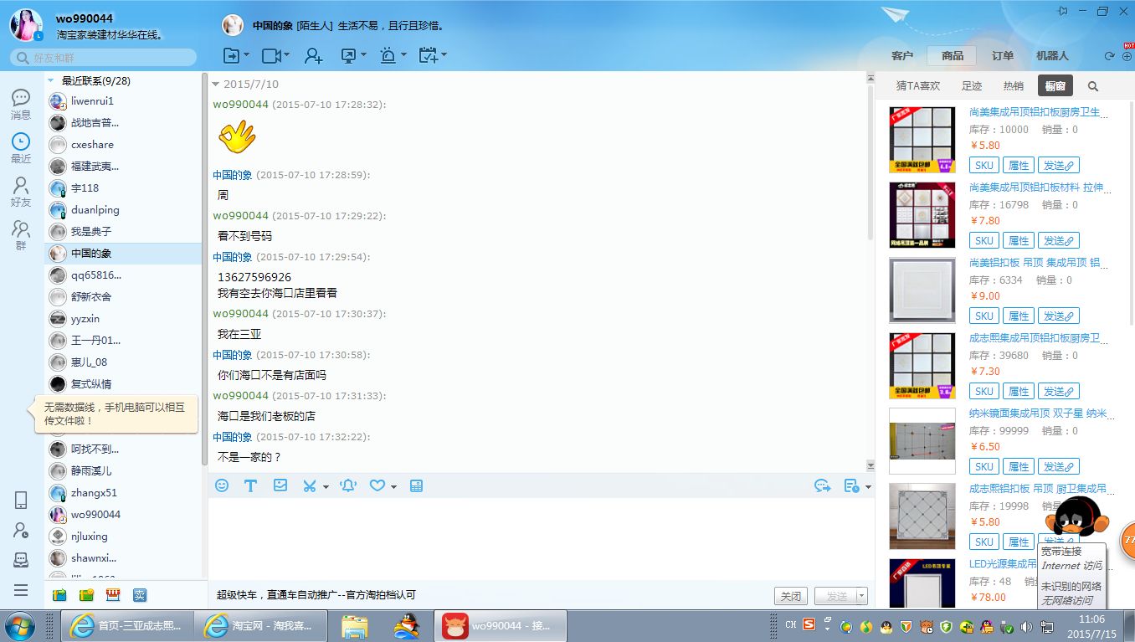The height and width of the screenshot is (642, 1135).
Task: Open the calculator icon in input toolbar
Action: coord(416,485)
